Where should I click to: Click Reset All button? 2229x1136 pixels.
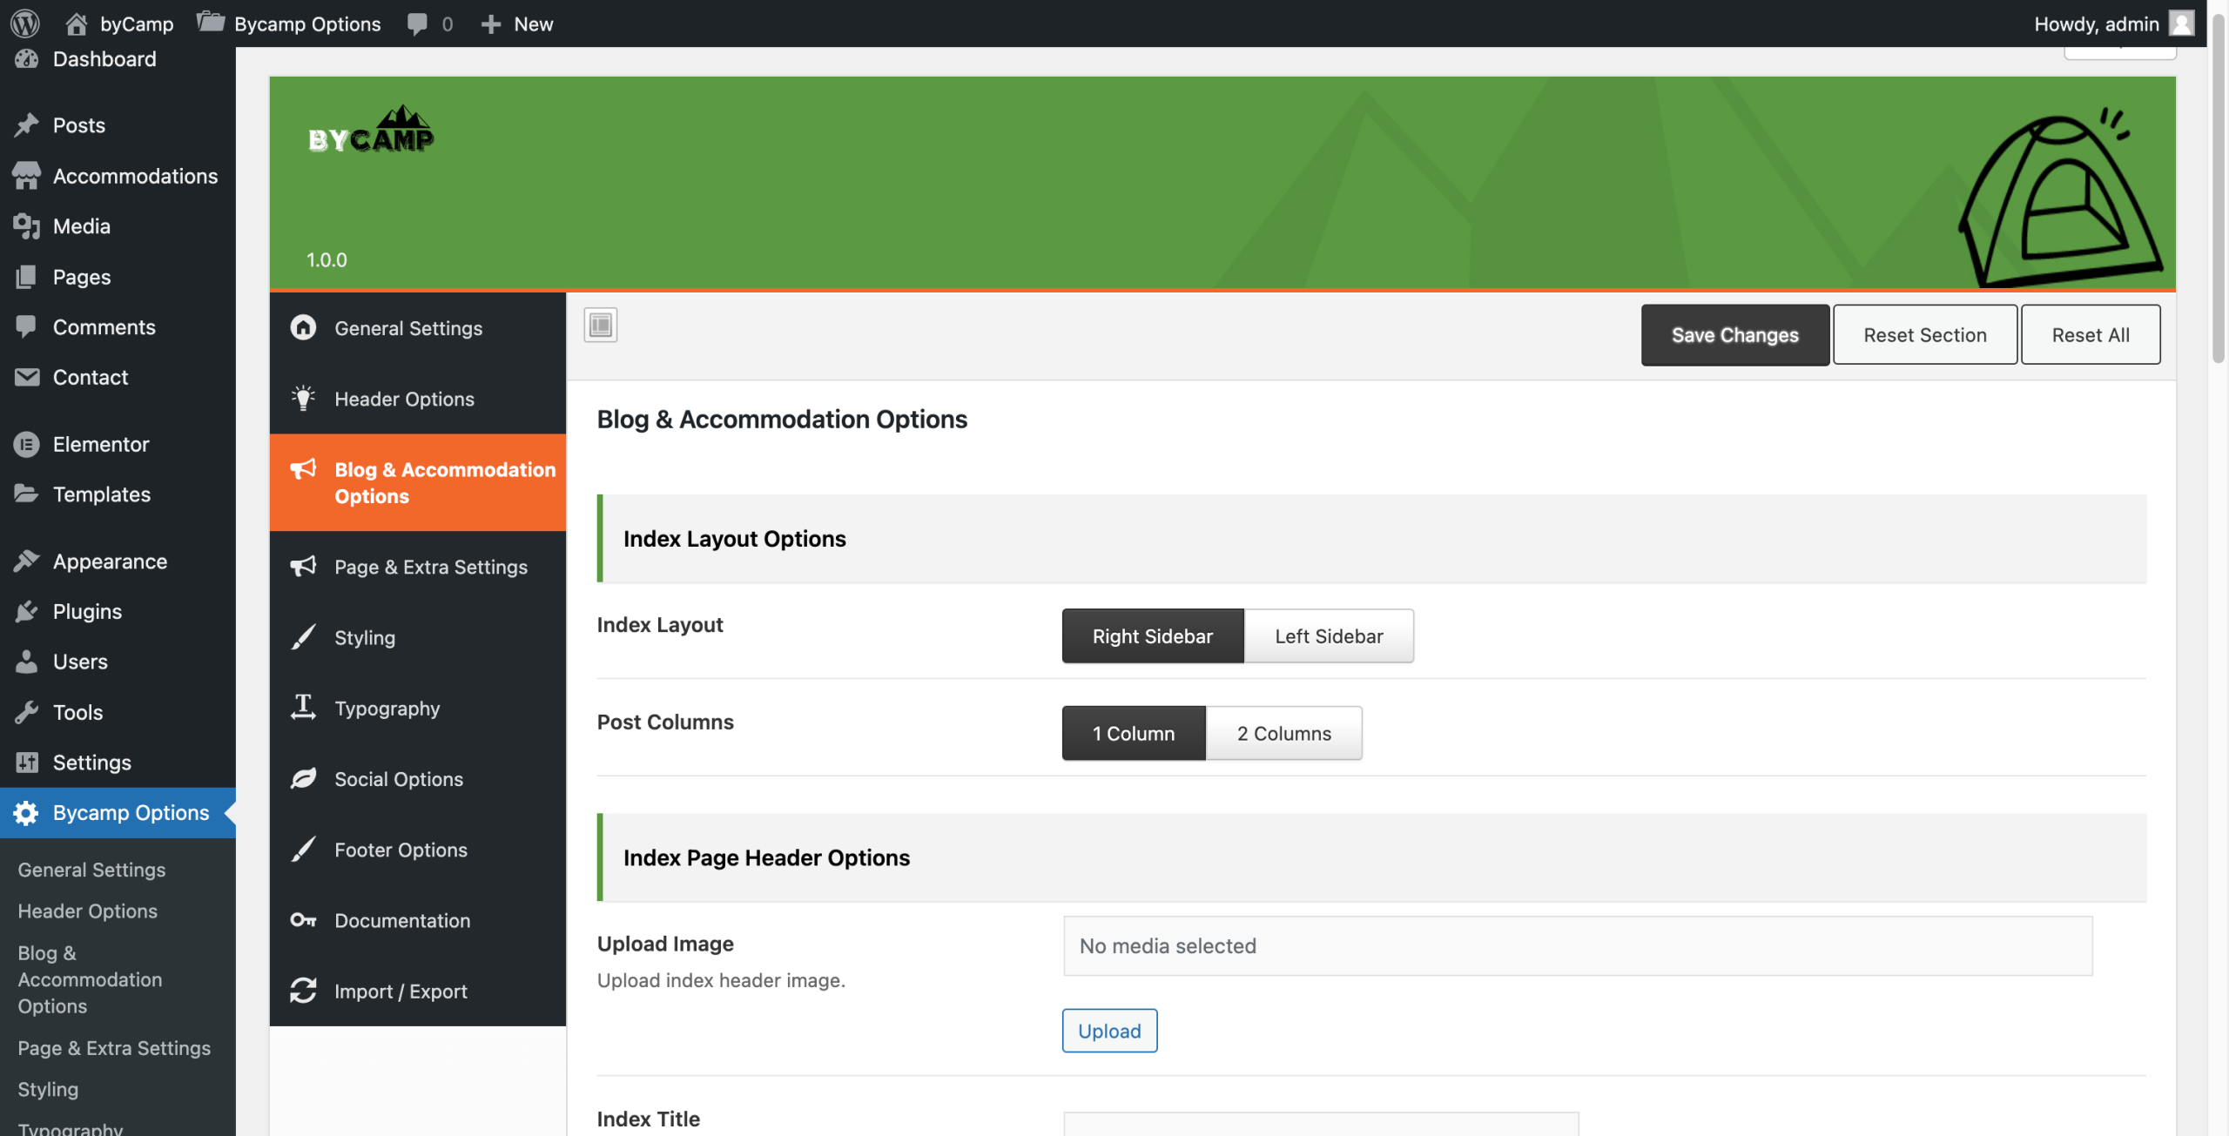click(x=2091, y=335)
